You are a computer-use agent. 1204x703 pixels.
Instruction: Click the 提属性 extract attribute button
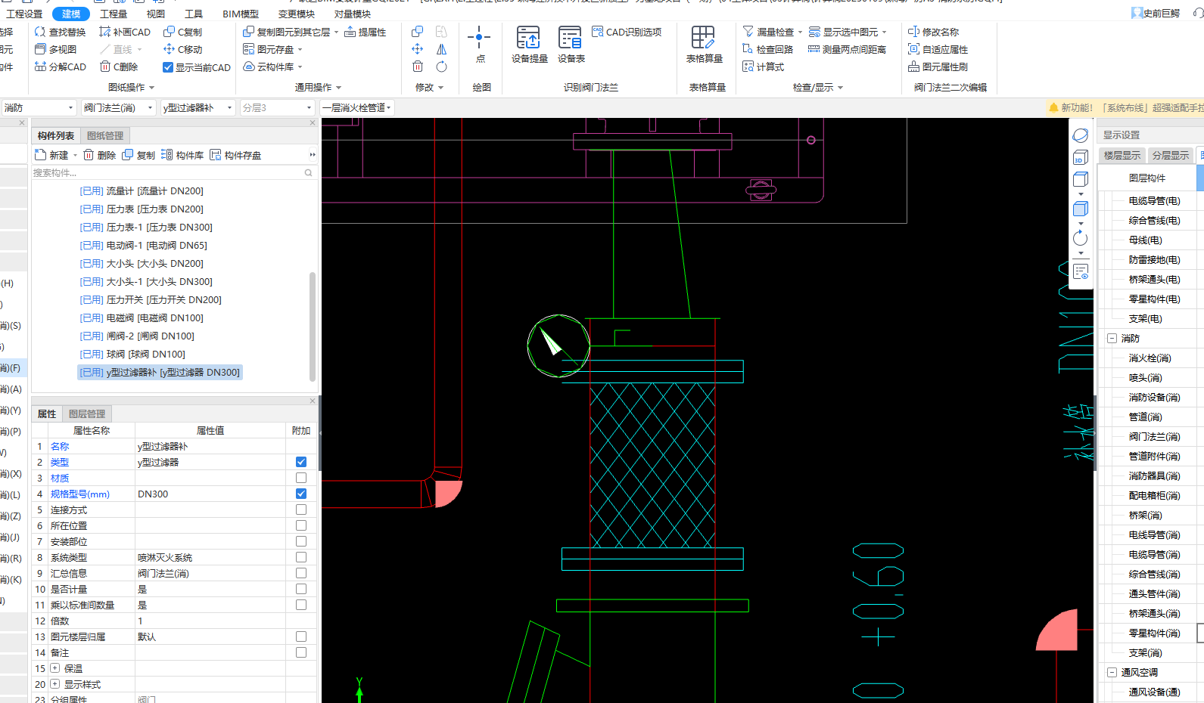(x=365, y=32)
